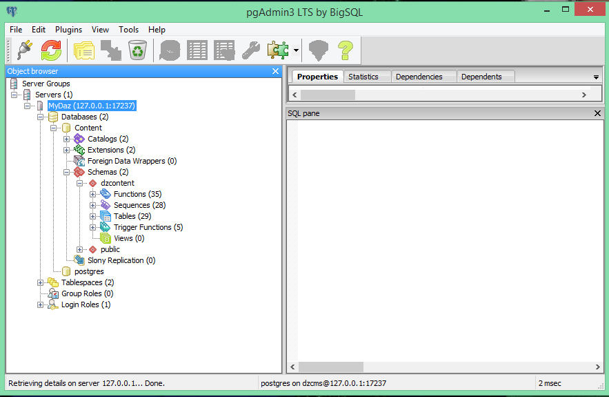The image size is (609, 397).
Task: Click the Sequences node icon
Action: pyautogui.click(x=106, y=205)
